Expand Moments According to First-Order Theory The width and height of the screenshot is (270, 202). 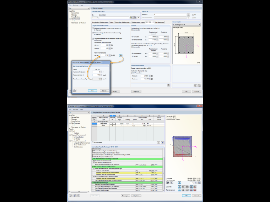92,151
